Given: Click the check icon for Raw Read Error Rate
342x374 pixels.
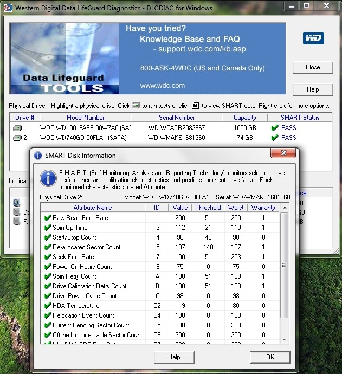Looking at the screenshot, I should pos(48,218).
